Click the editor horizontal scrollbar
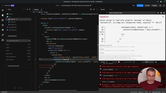Viewport: 166px width, 93px height. point(58,90)
